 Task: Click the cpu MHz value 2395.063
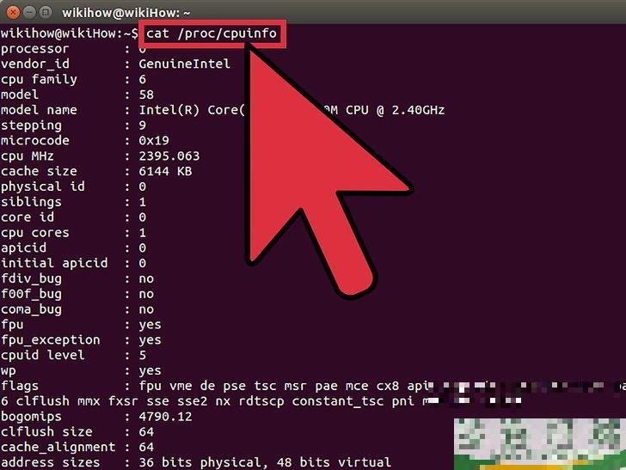(169, 156)
